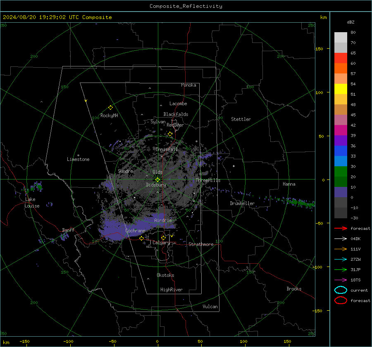Pick the purple 36–39 dBZ band
This screenshot has width=372, height=347.
[341, 141]
